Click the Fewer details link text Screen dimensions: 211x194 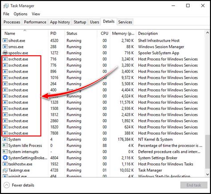click(x=23, y=185)
